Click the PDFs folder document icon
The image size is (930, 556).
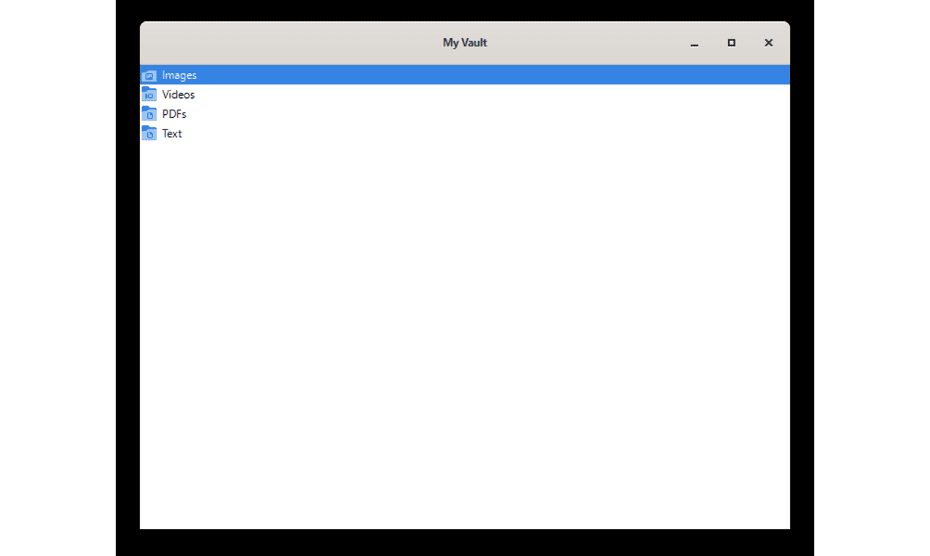pos(149,113)
